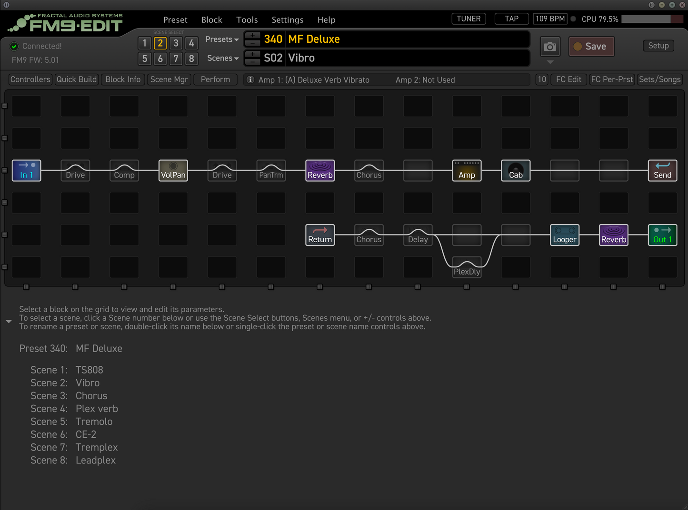Select Scene 5: Tremolo in the list
Viewport: 688px width, 510px height.
tap(71, 422)
